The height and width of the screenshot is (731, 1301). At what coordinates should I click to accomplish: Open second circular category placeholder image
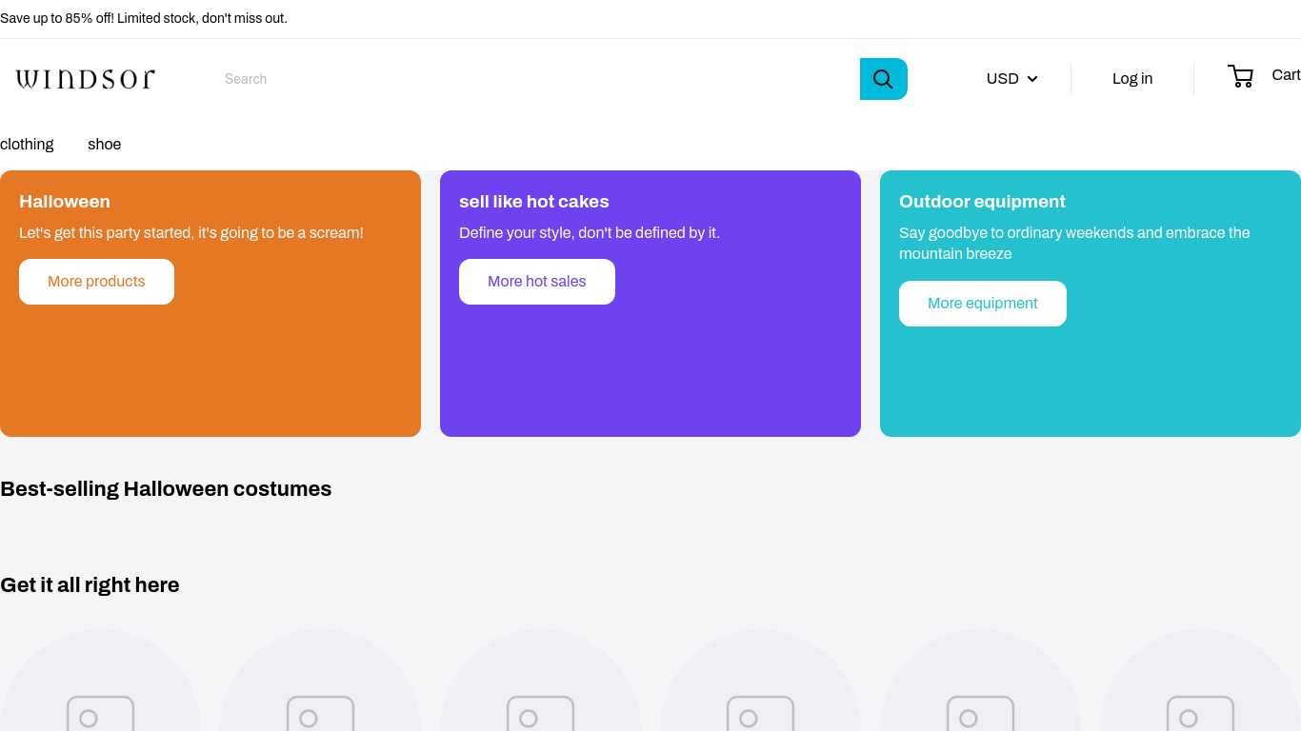[x=320, y=681]
